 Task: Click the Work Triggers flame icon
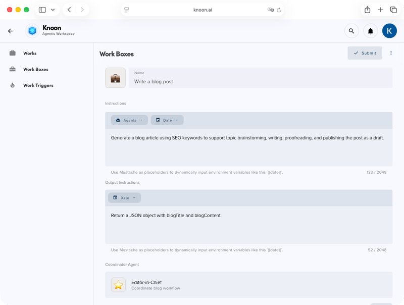pos(12,85)
